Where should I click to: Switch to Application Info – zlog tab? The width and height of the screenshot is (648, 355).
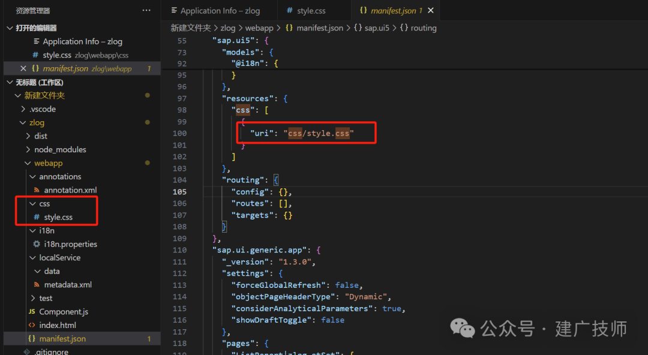218,11
